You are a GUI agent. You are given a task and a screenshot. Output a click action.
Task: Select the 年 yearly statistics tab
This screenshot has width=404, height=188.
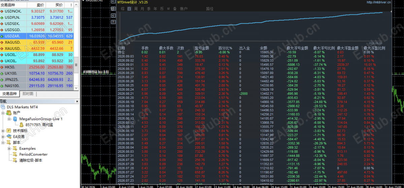click(x=155, y=9)
